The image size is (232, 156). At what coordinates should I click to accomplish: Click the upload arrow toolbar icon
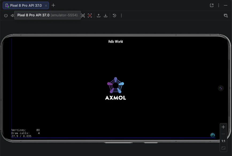(x=99, y=16)
